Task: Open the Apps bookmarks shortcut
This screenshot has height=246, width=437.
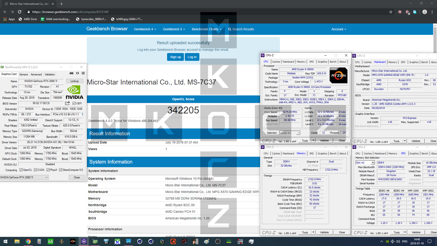Action: 9,19
